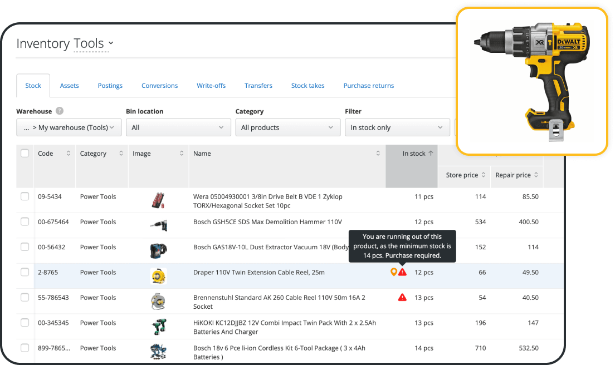Open the Warehouse help question-mark icon

tap(59, 111)
